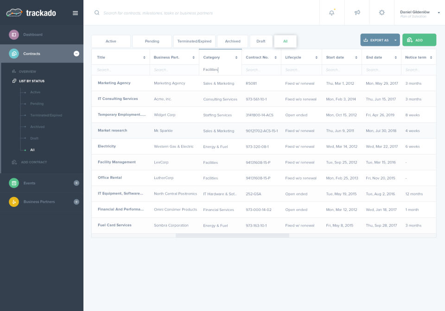Open the Export As dropdown arrow
The height and width of the screenshot is (311, 445).
tap(395, 40)
